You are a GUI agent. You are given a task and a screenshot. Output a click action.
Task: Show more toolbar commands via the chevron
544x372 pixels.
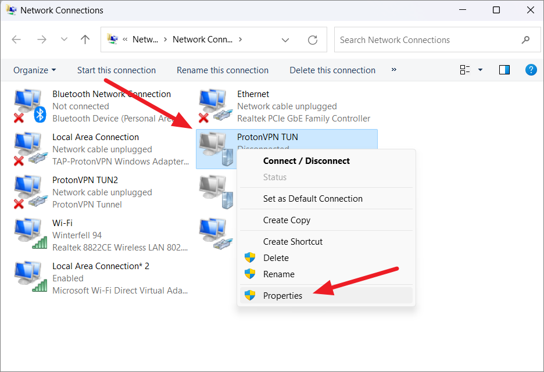point(394,69)
